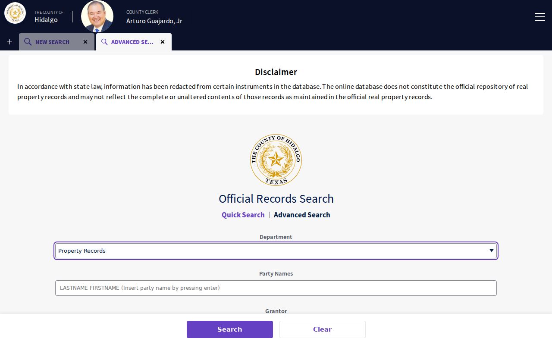
Task: Click the Hidalgo county name in header
Action: [x=46, y=20]
